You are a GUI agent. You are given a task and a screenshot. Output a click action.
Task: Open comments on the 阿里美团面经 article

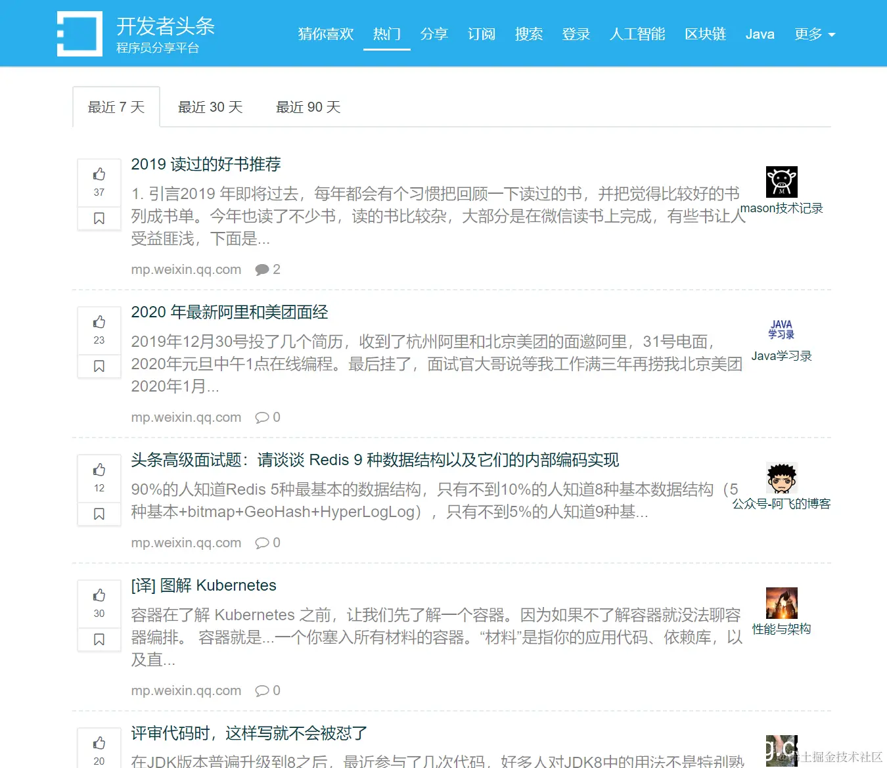(267, 417)
